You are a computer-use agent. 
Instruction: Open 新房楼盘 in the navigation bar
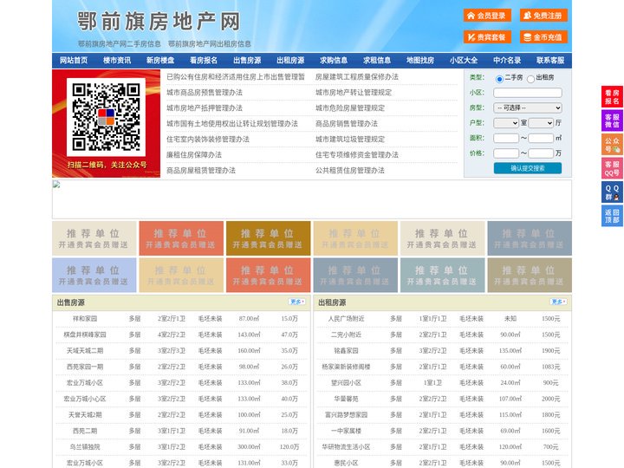(x=160, y=61)
